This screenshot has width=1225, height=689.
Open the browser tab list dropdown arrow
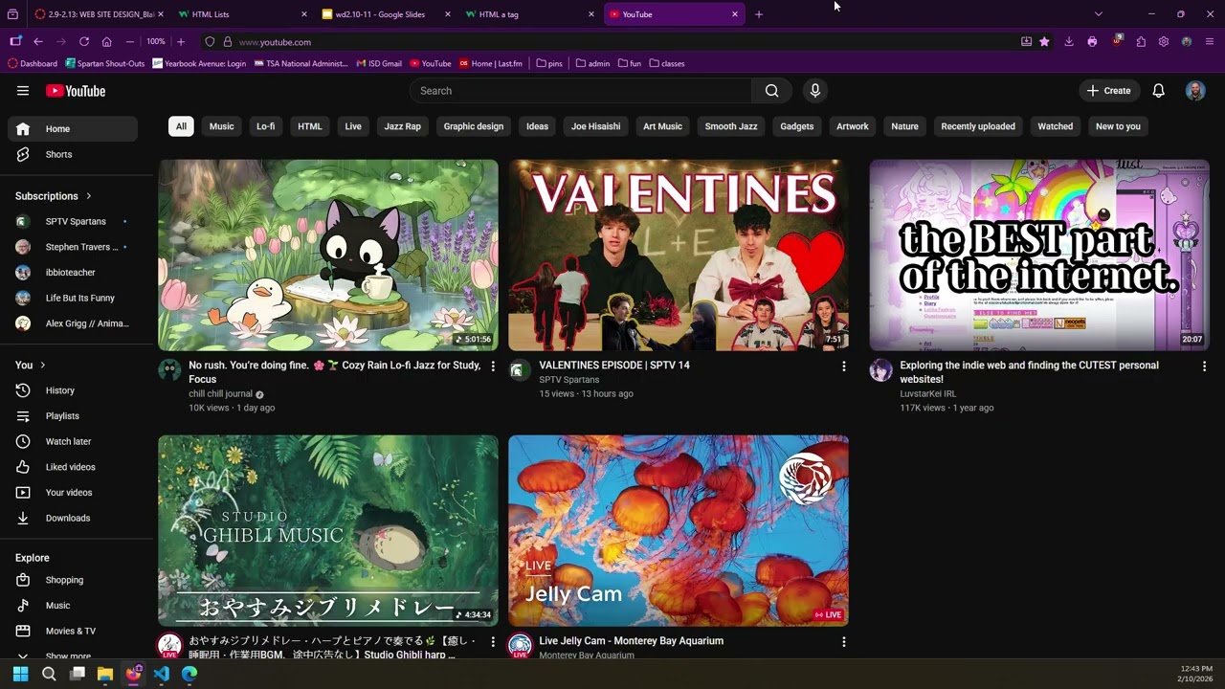(x=1098, y=14)
